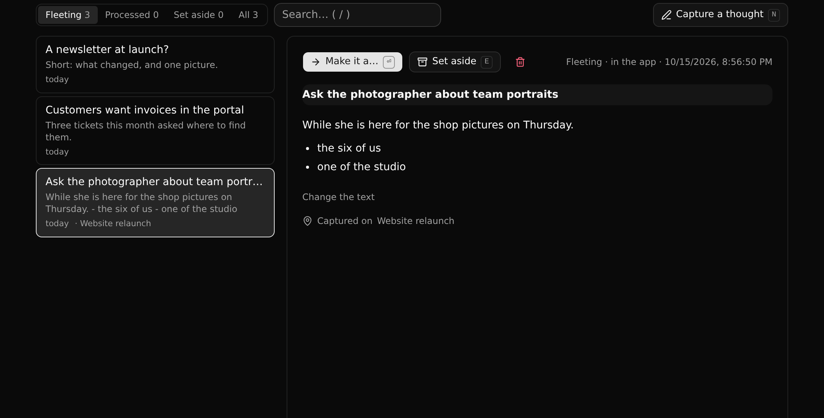Screen dimensions: 824x418
Task: Select the 'Ask the photographer' note card
Action: coord(155,203)
